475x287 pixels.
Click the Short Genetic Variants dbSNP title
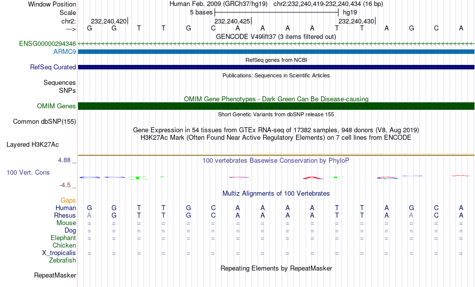[276, 114]
